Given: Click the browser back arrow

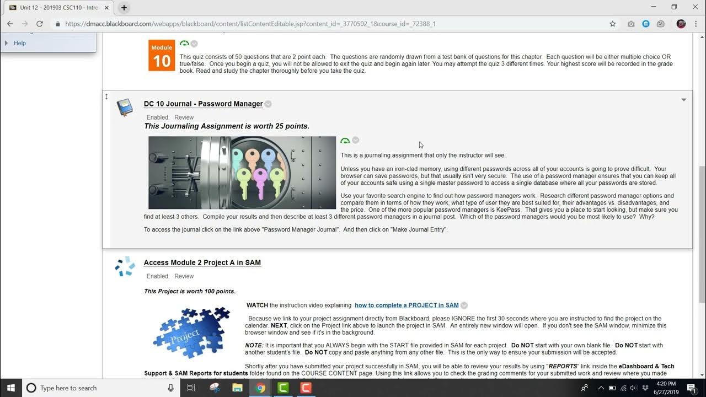Looking at the screenshot, I should point(10,24).
